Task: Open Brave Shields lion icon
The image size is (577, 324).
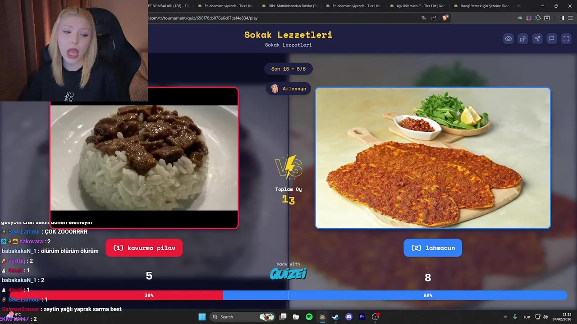Action: tap(445, 18)
